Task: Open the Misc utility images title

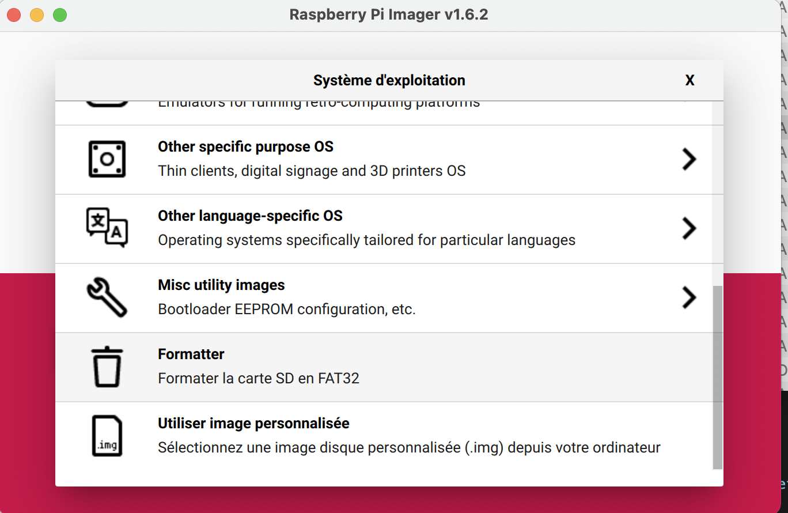Action: point(221,285)
